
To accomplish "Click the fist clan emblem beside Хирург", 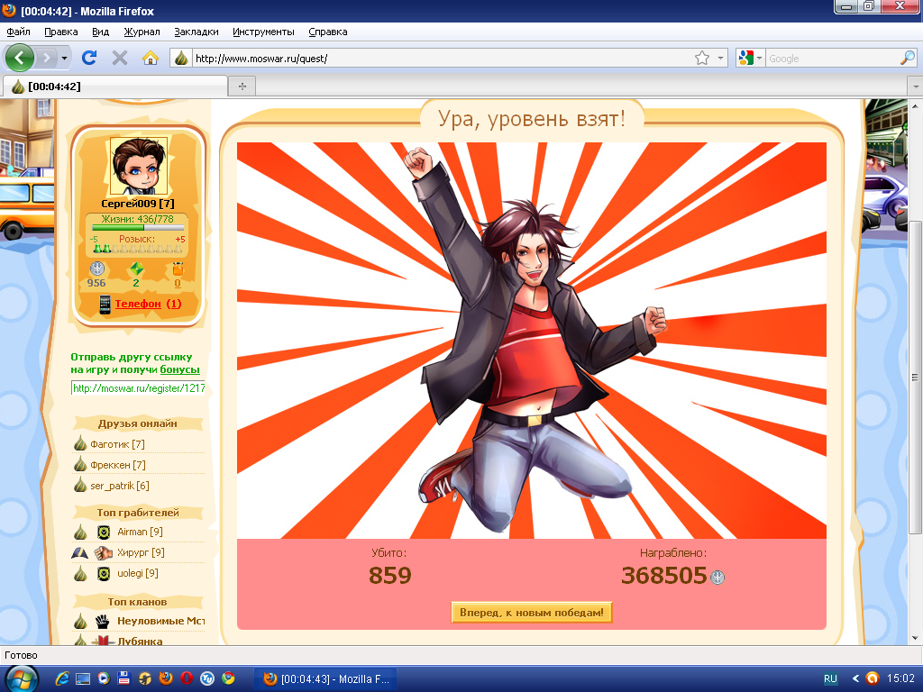I will click(104, 552).
